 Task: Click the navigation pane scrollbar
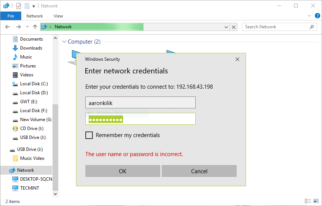tap(55, 147)
